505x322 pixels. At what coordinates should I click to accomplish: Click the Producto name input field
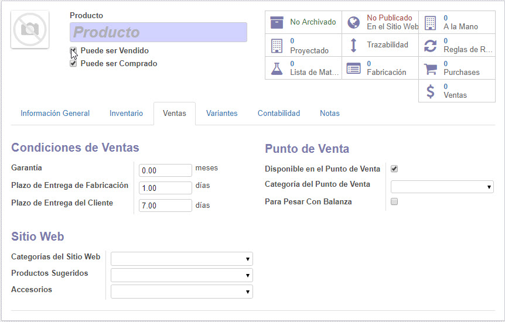pos(158,32)
